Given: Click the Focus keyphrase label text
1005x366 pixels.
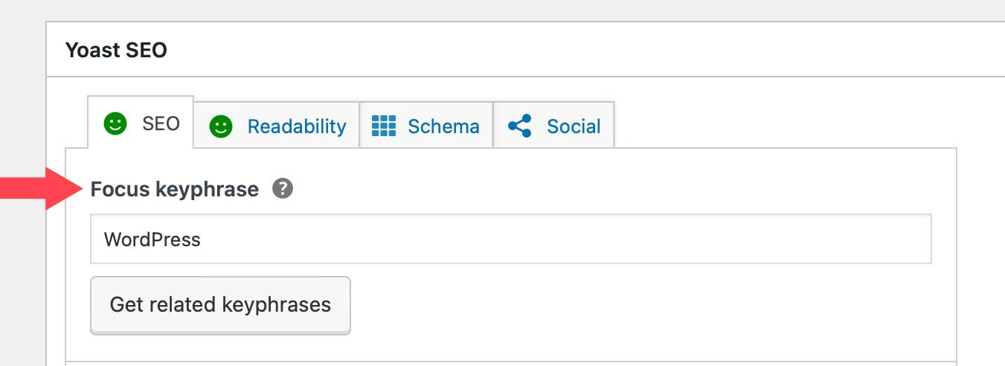Looking at the screenshot, I should (x=174, y=190).
